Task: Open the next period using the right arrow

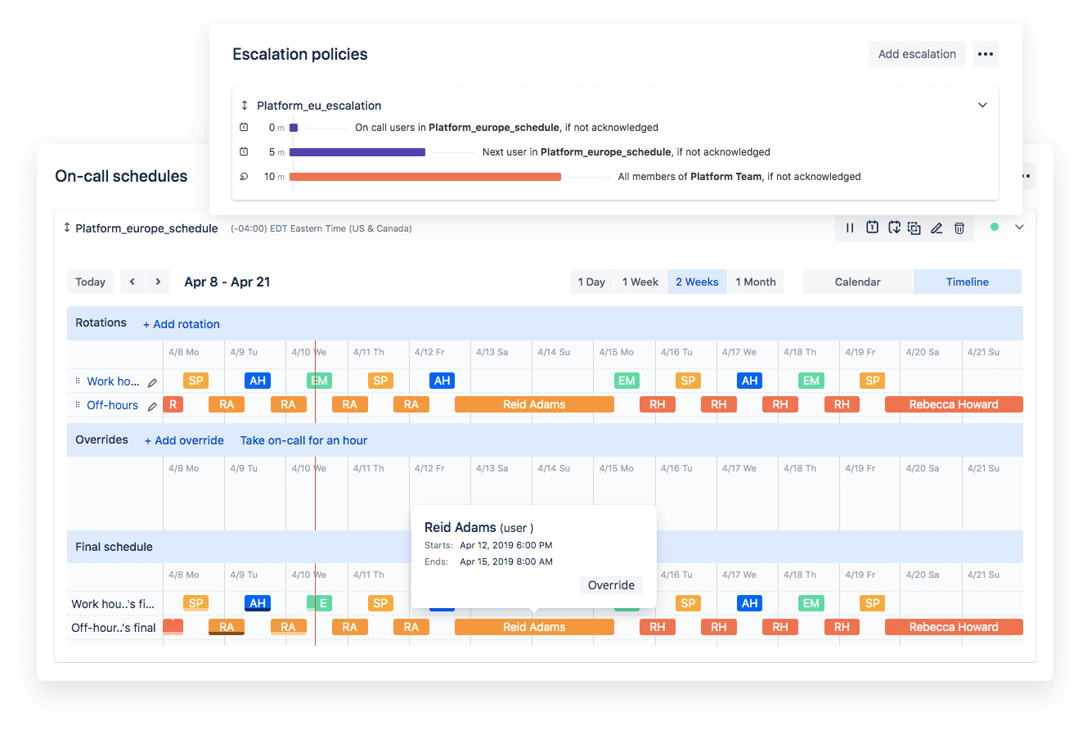Action: coord(157,281)
